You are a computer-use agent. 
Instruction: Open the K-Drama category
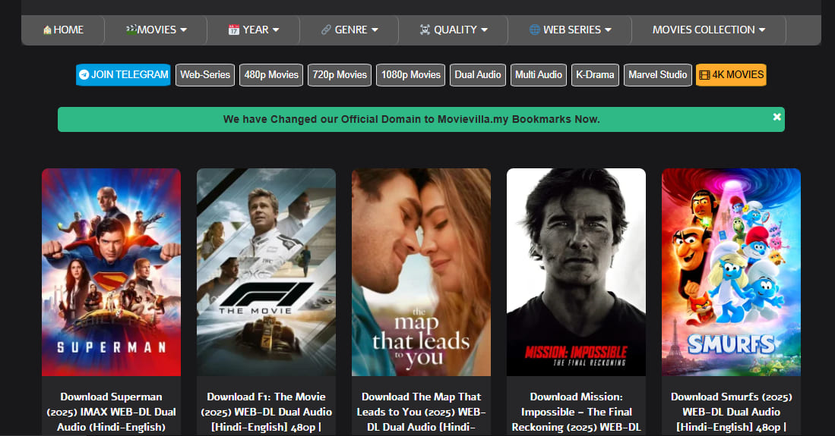point(595,75)
